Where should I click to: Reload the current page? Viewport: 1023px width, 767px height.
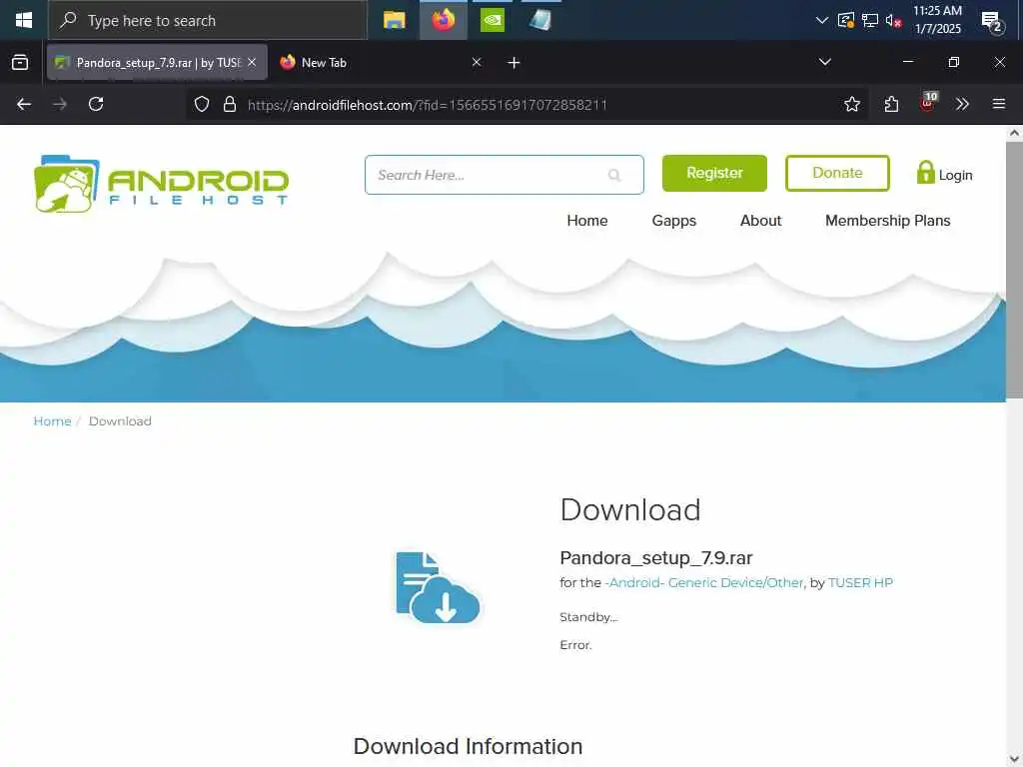coord(96,104)
